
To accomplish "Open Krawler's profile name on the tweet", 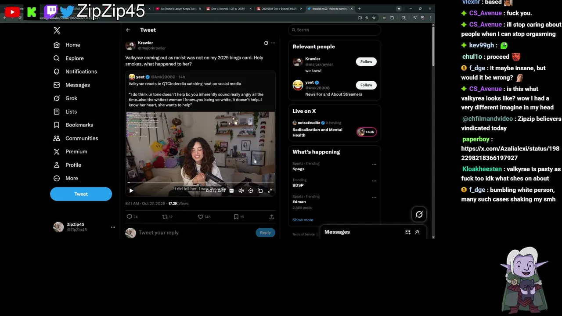I will coord(145,43).
